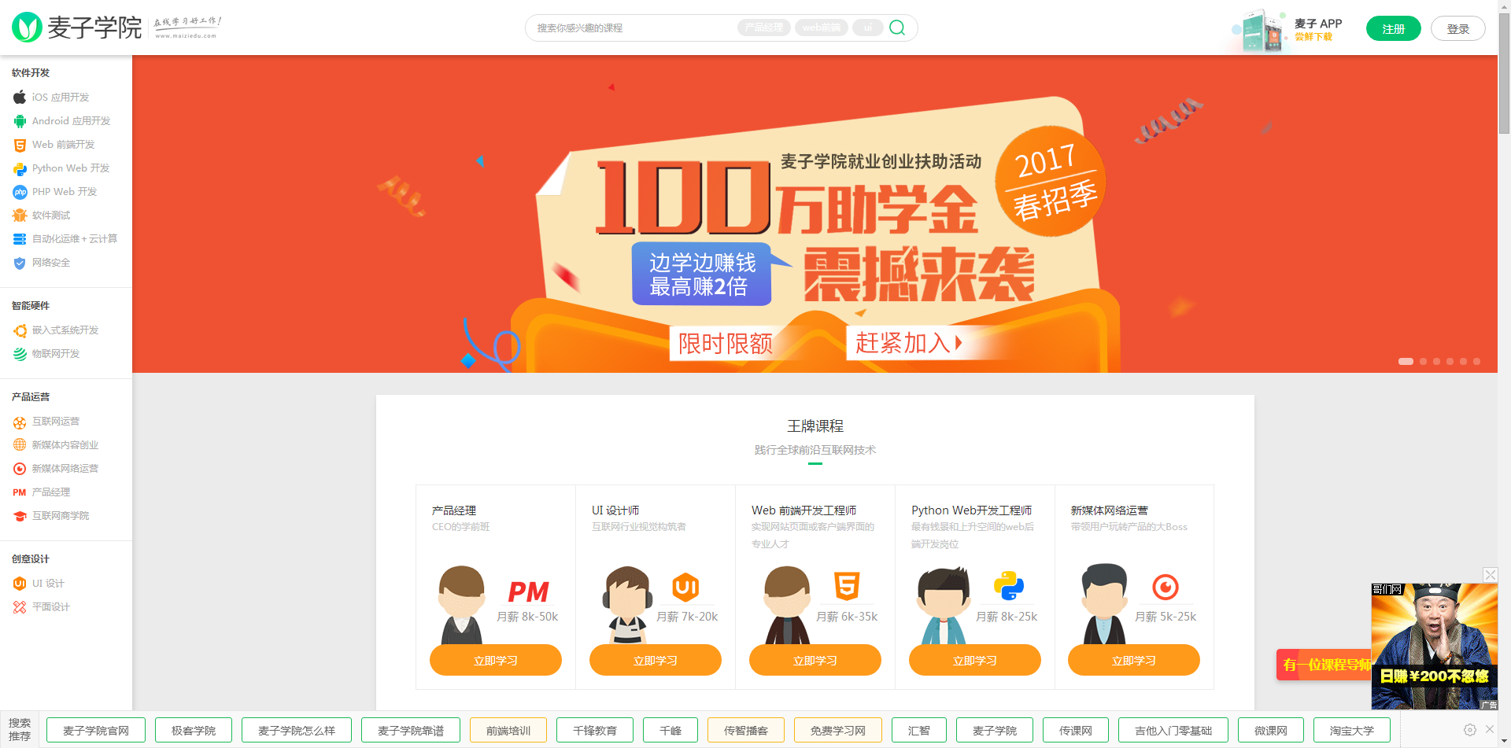This screenshot has height=748, width=1511.
Task: Click the green search magnifier icon
Action: (896, 28)
